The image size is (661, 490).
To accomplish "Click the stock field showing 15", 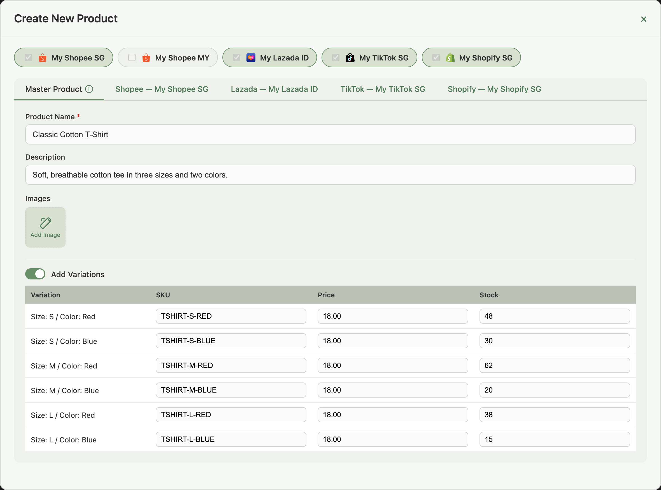I will [555, 439].
